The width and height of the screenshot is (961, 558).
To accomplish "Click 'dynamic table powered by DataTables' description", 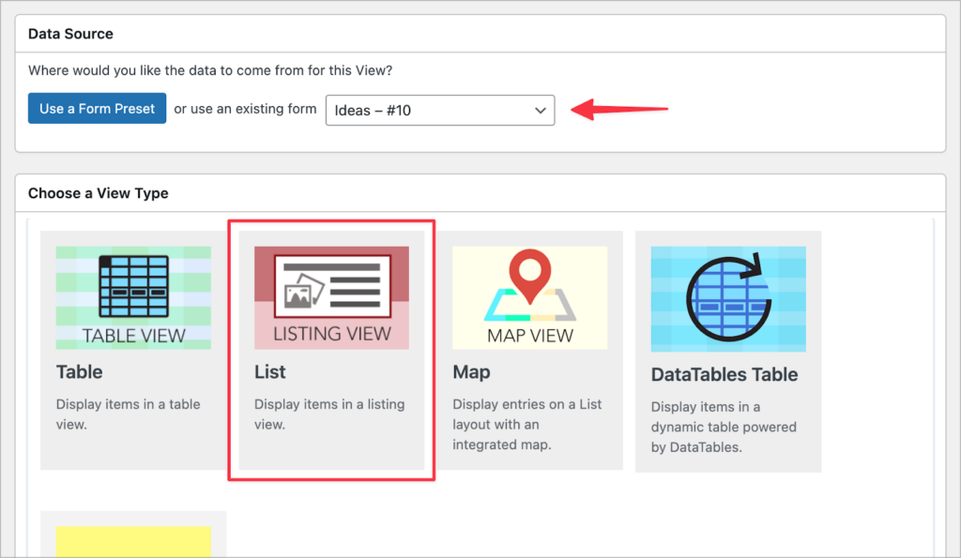I will pos(724,427).
